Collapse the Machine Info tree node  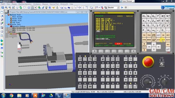point(6,24)
